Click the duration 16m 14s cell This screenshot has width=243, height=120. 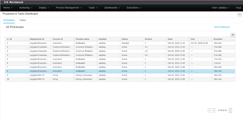[x=217, y=79]
